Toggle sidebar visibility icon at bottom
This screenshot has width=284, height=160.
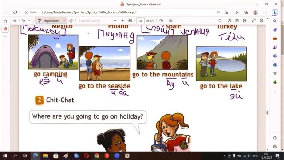pyautogui.click(x=275, y=138)
